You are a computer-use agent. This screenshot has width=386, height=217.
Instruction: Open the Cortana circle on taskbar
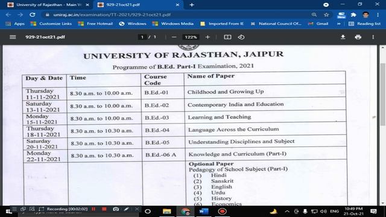coord(148,212)
